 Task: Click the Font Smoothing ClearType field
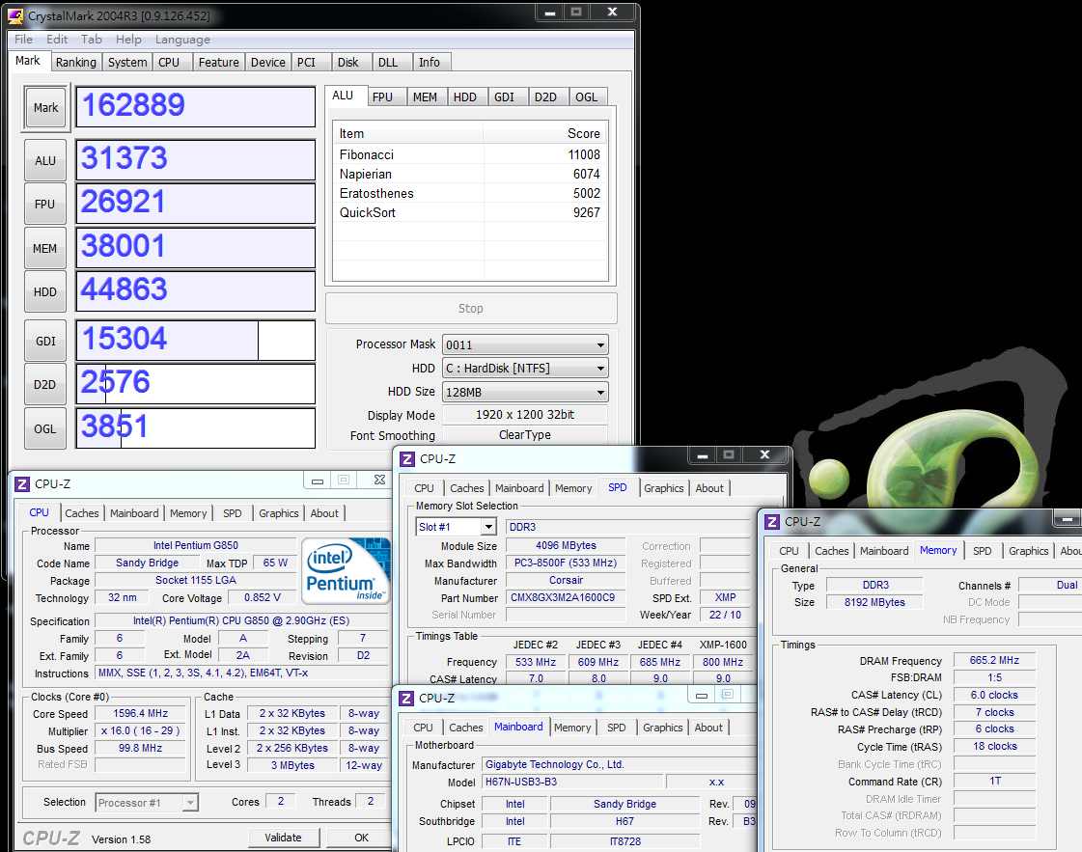(524, 434)
